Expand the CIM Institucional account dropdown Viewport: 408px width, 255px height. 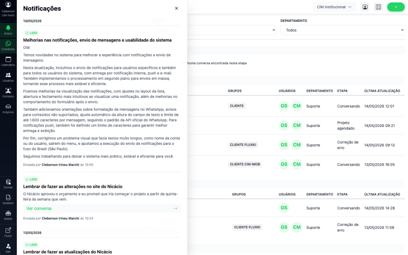[334, 7]
